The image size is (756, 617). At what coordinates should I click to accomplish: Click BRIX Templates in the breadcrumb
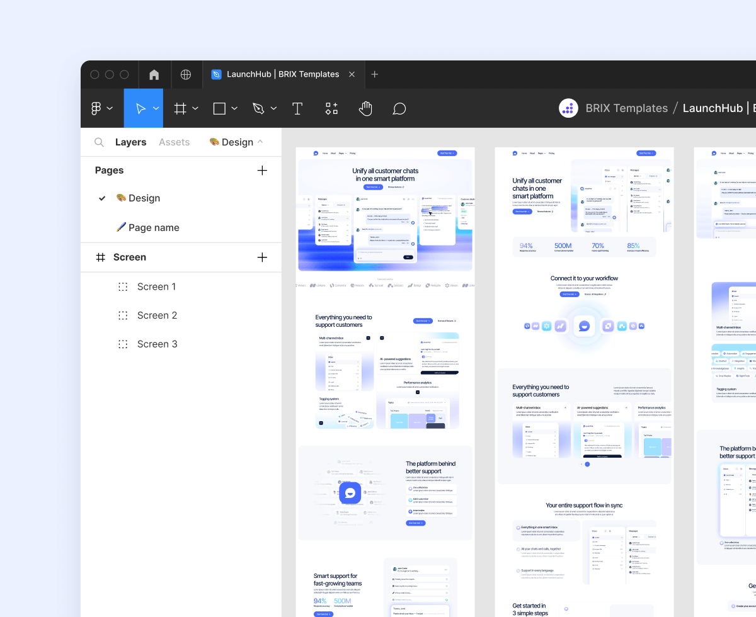tap(626, 108)
